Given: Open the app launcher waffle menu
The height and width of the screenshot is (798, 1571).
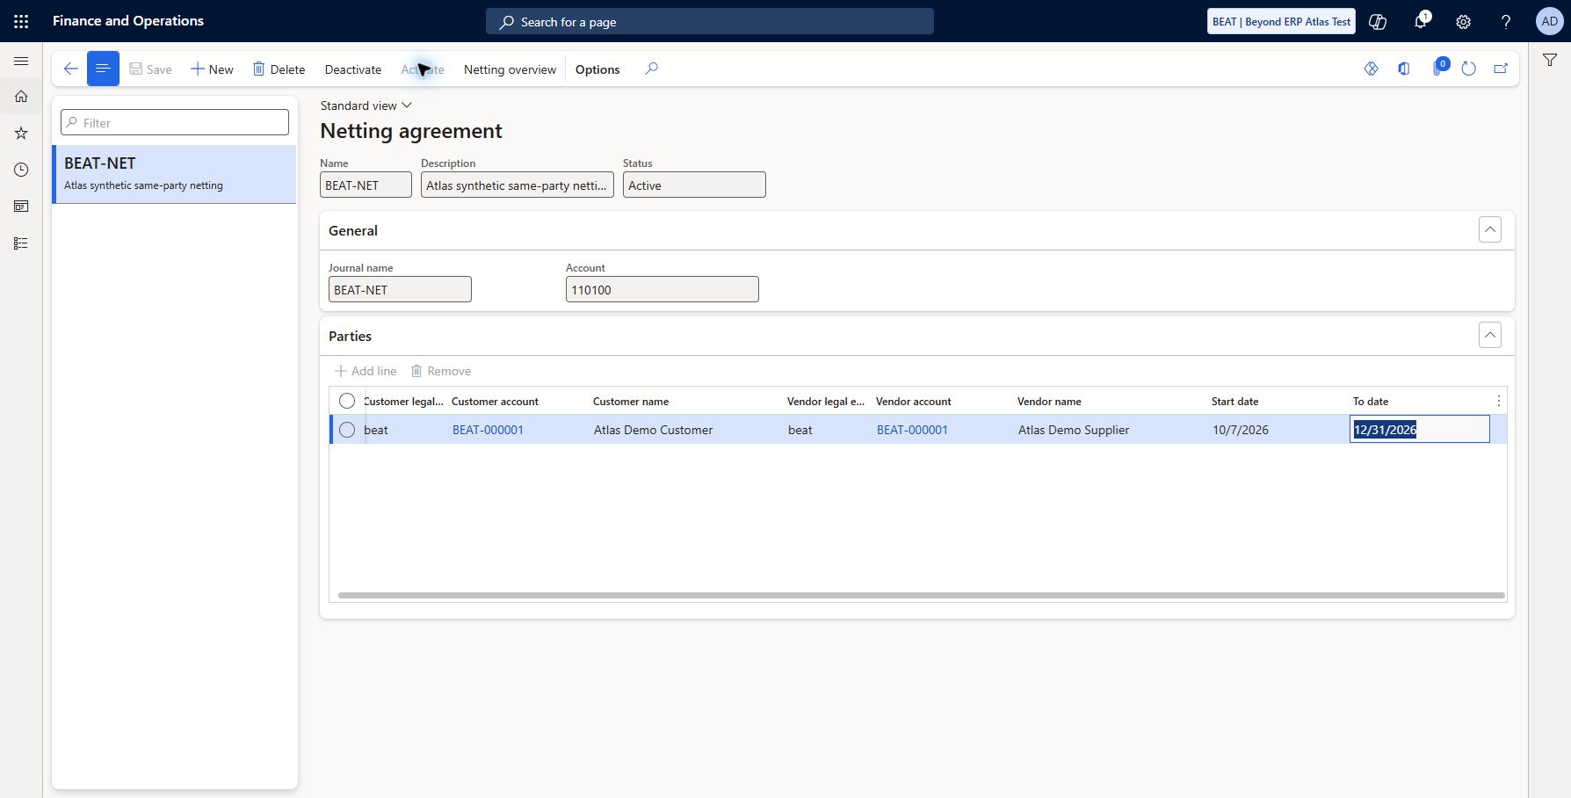Looking at the screenshot, I should (21, 21).
